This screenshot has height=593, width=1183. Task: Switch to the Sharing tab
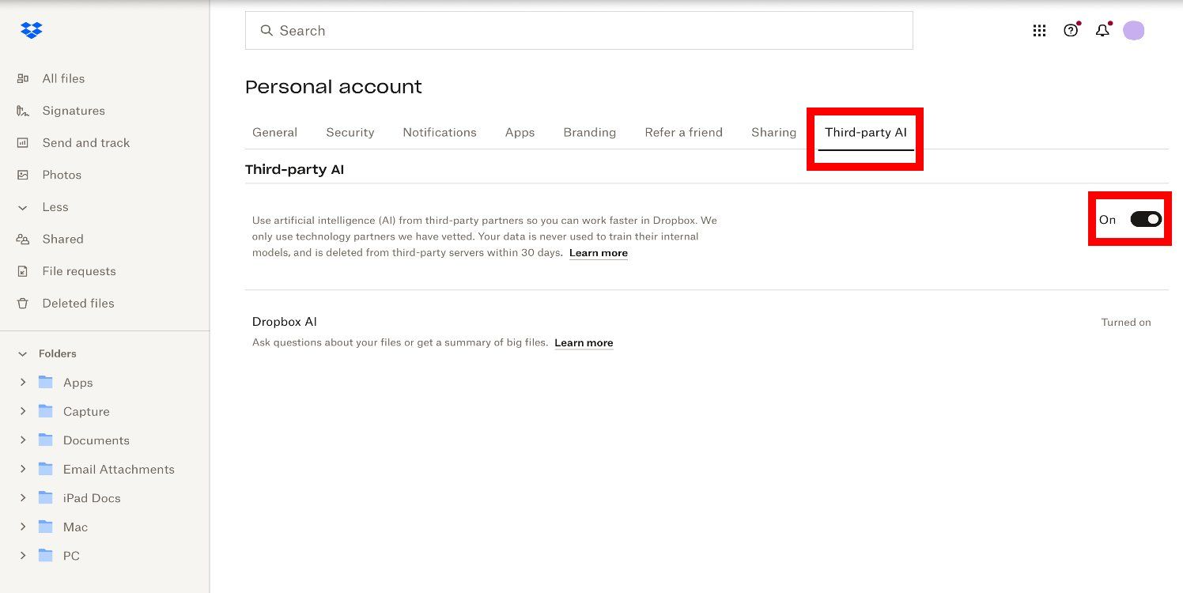click(x=773, y=132)
